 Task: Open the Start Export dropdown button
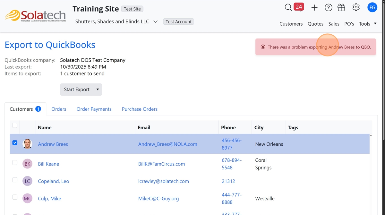point(81,90)
